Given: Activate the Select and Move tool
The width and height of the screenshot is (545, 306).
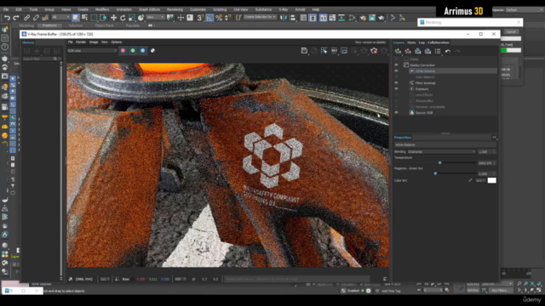Looking at the screenshot, I should 113,17.
